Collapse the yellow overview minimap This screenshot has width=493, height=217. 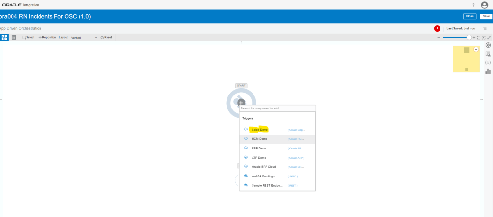click(476, 50)
